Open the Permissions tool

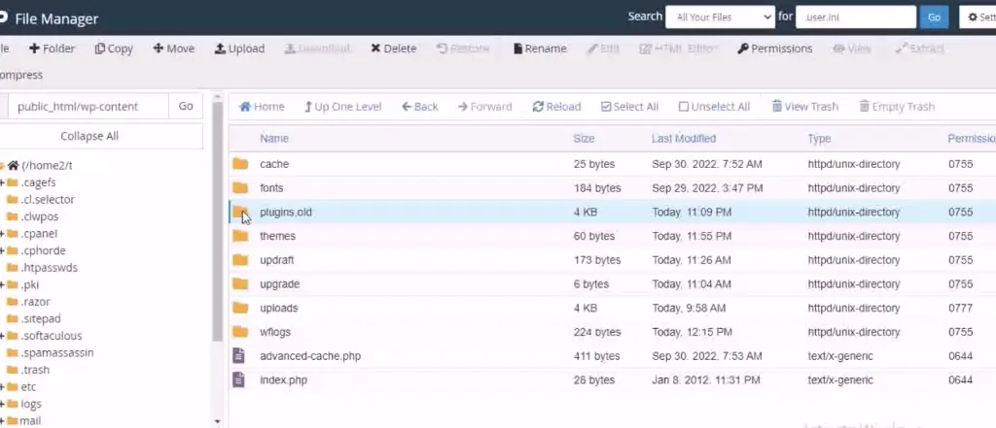pos(775,49)
